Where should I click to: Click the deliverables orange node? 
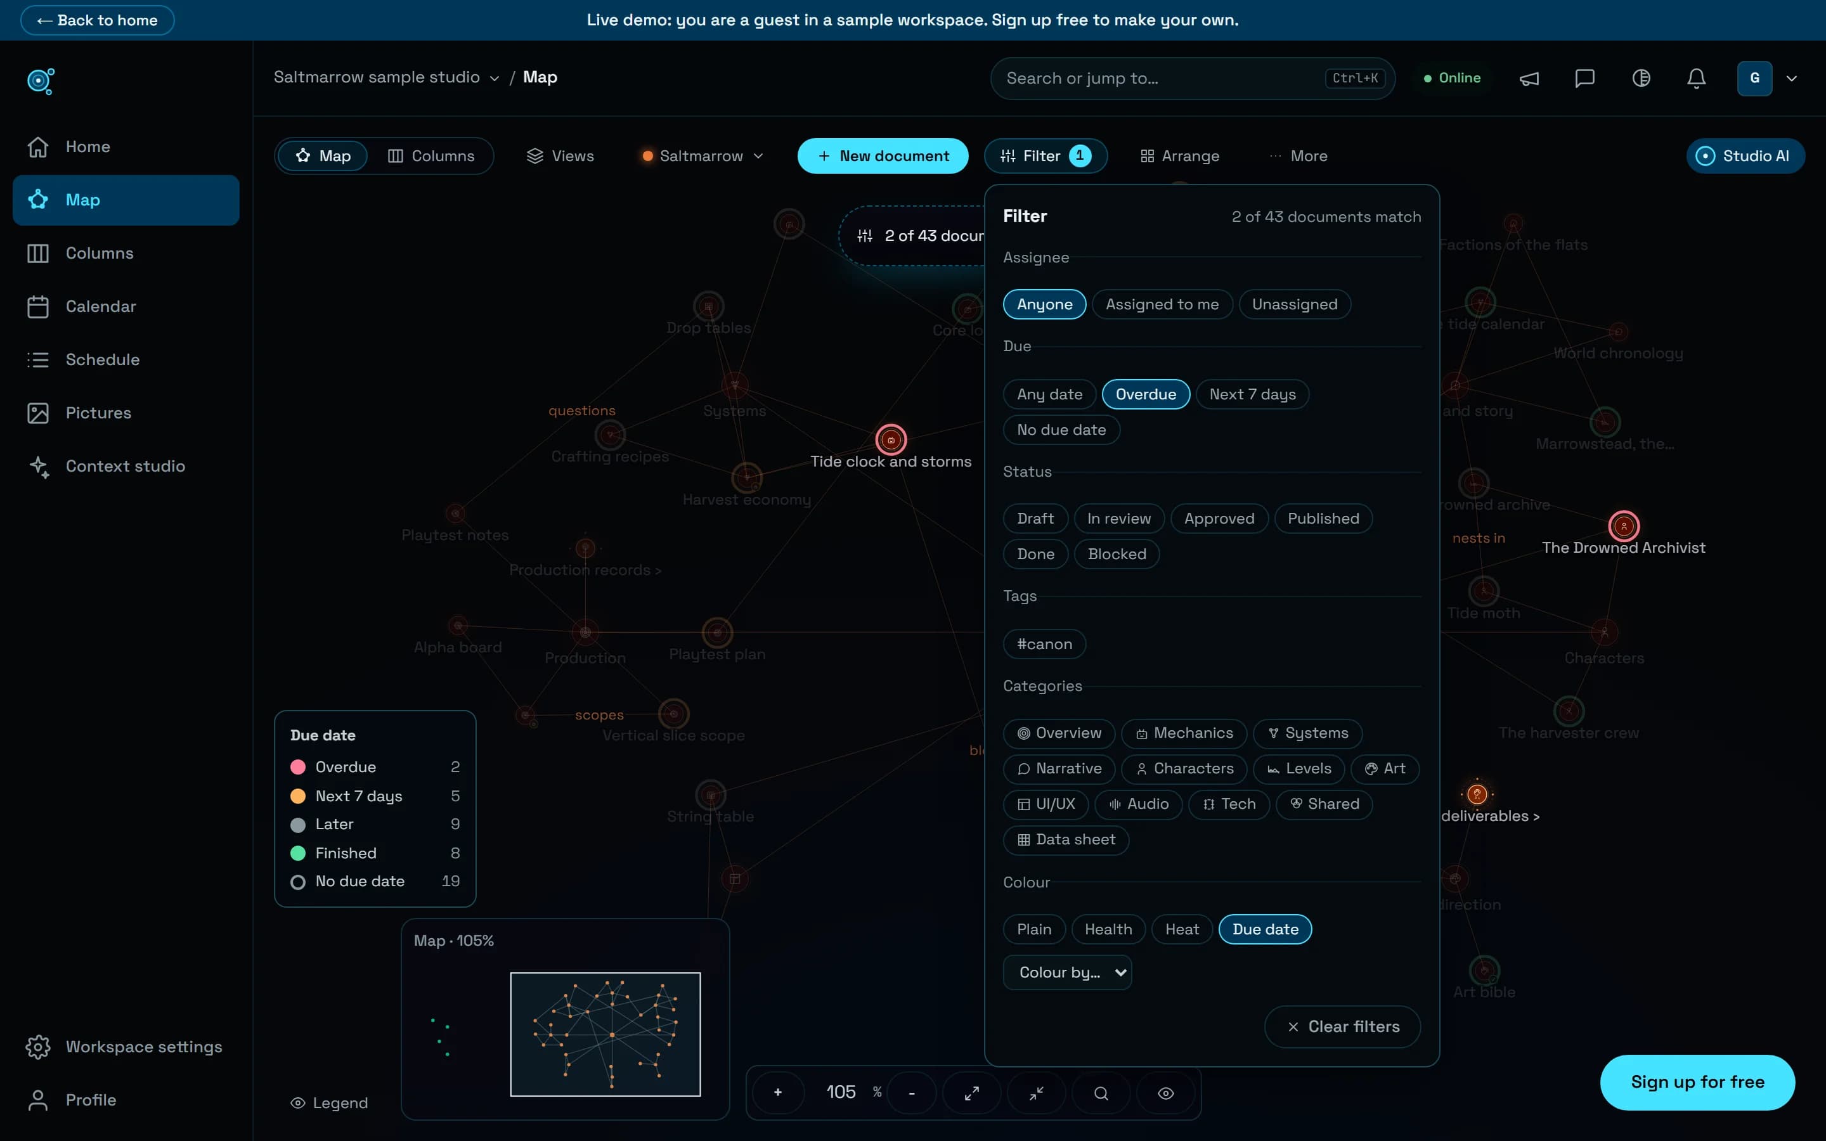coord(1477,794)
